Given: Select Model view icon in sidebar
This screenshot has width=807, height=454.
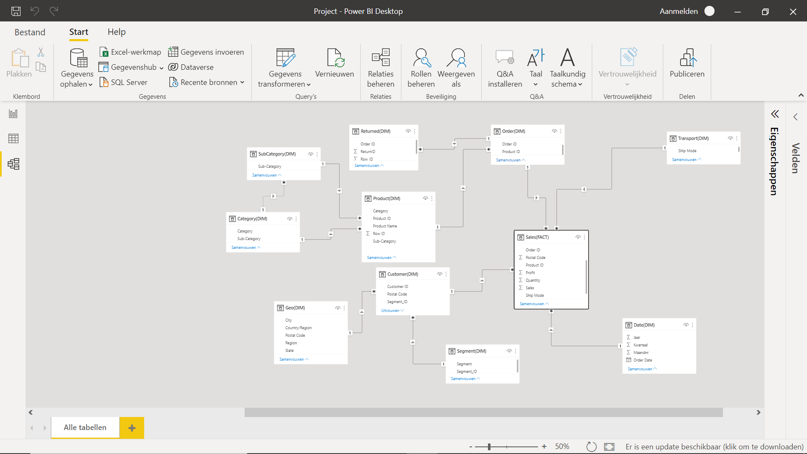Looking at the screenshot, I should click(x=13, y=164).
